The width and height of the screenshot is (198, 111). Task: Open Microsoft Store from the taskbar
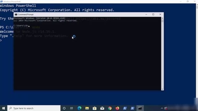click(95, 108)
